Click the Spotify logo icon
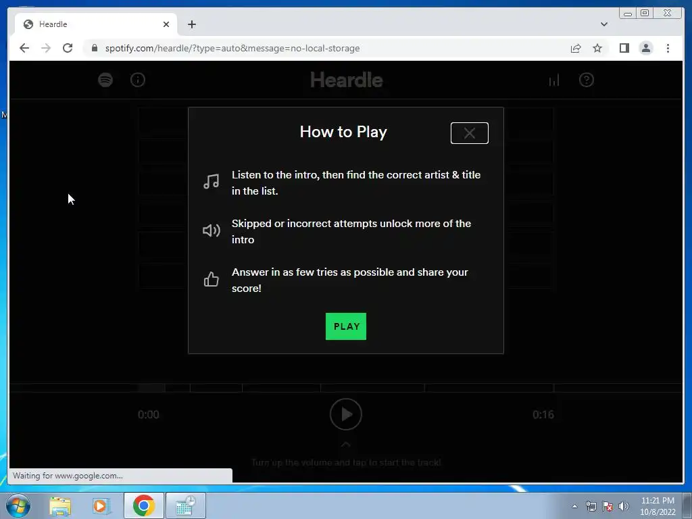The image size is (692, 519). coord(105,80)
